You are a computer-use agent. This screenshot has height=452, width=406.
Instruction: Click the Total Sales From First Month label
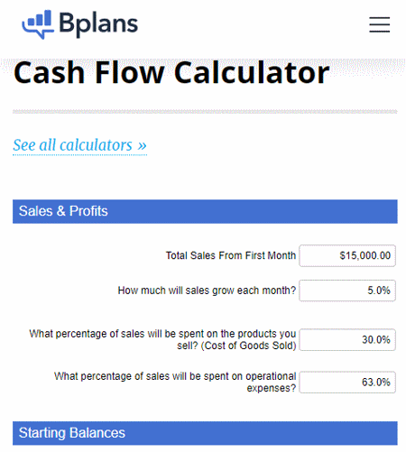click(231, 255)
